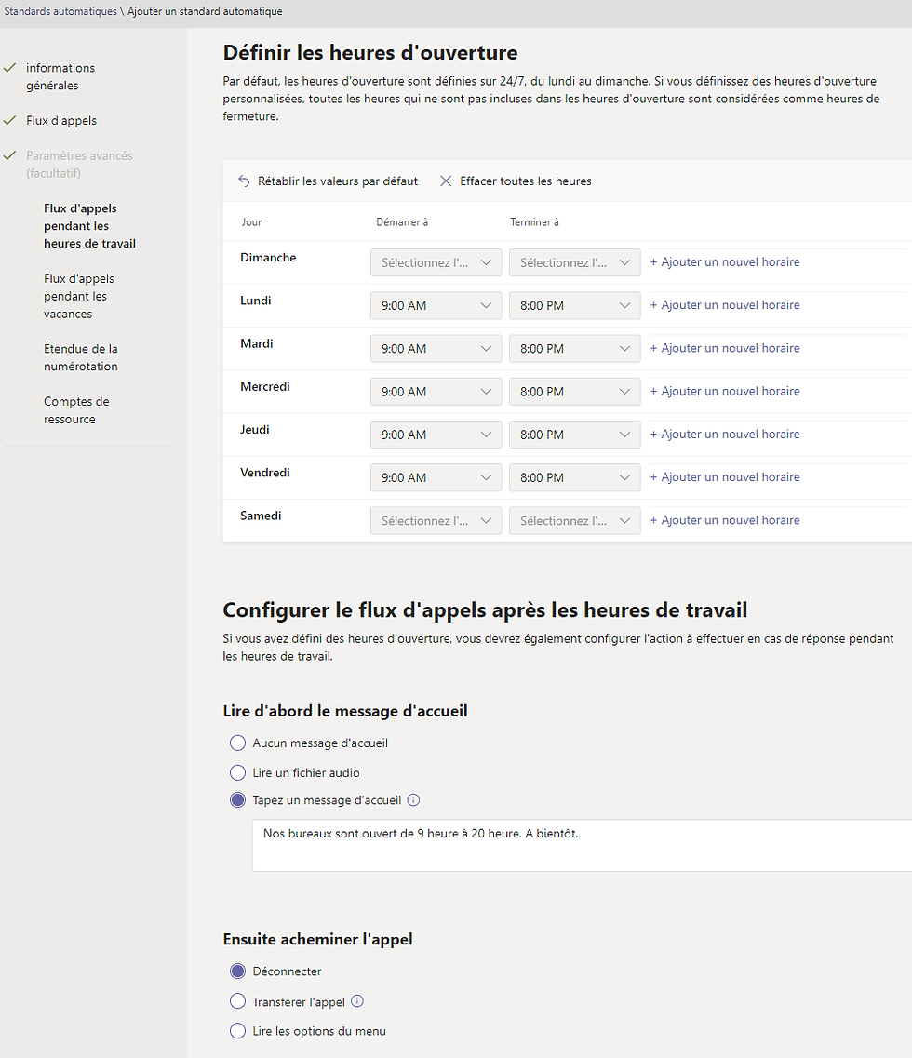Click checkmark icon beside informations générales
Screen dimensions: 912x1058
point(10,68)
